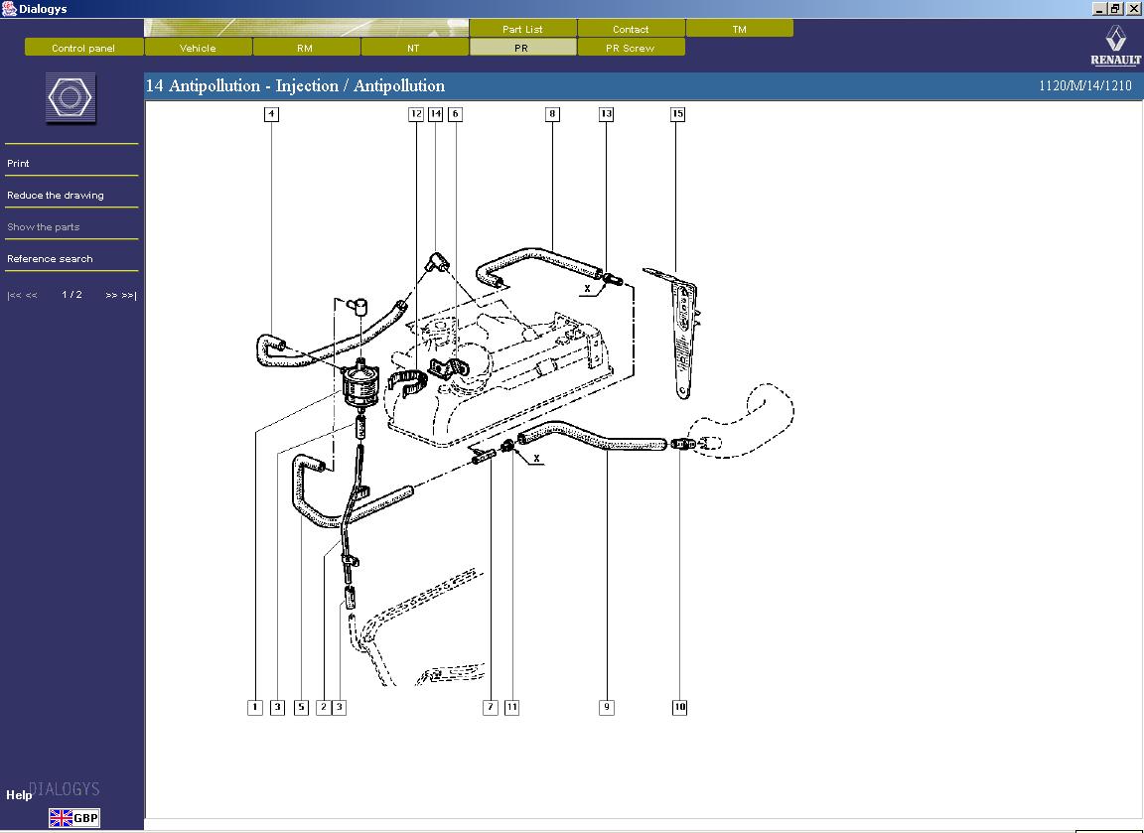Click the hexagonal nut icon in the sidebar
Image resolution: width=1144 pixels, height=833 pixels.
tap(71, 97)
